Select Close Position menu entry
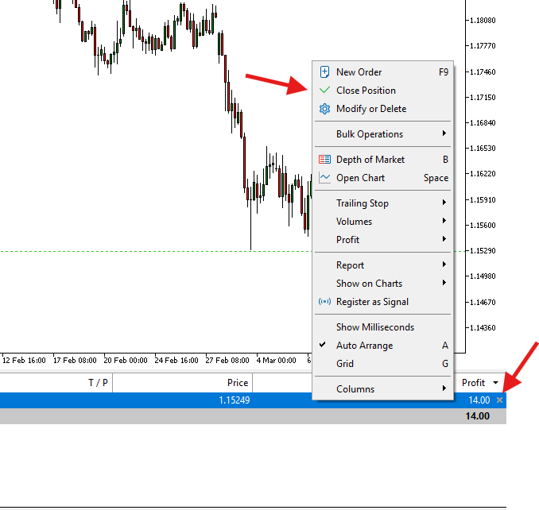539x510 pixels. point(383,91)
